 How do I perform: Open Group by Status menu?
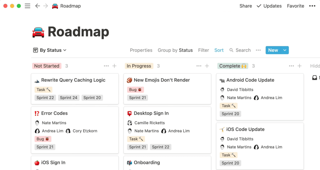tap(175, 50)
